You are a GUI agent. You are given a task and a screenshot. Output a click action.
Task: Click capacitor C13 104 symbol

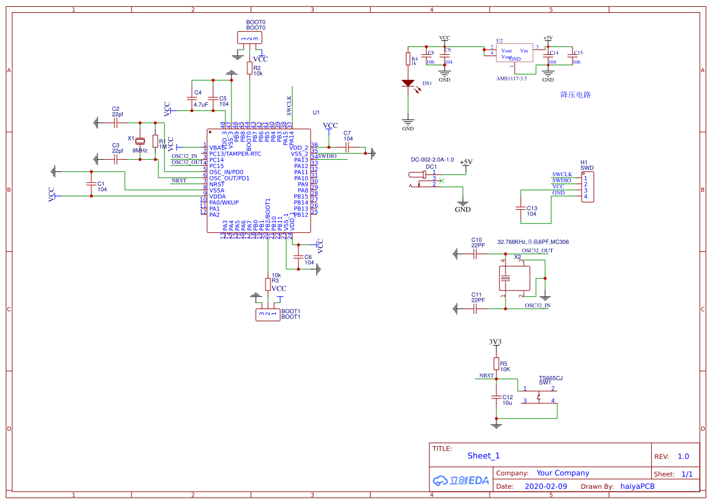point(520,208)
